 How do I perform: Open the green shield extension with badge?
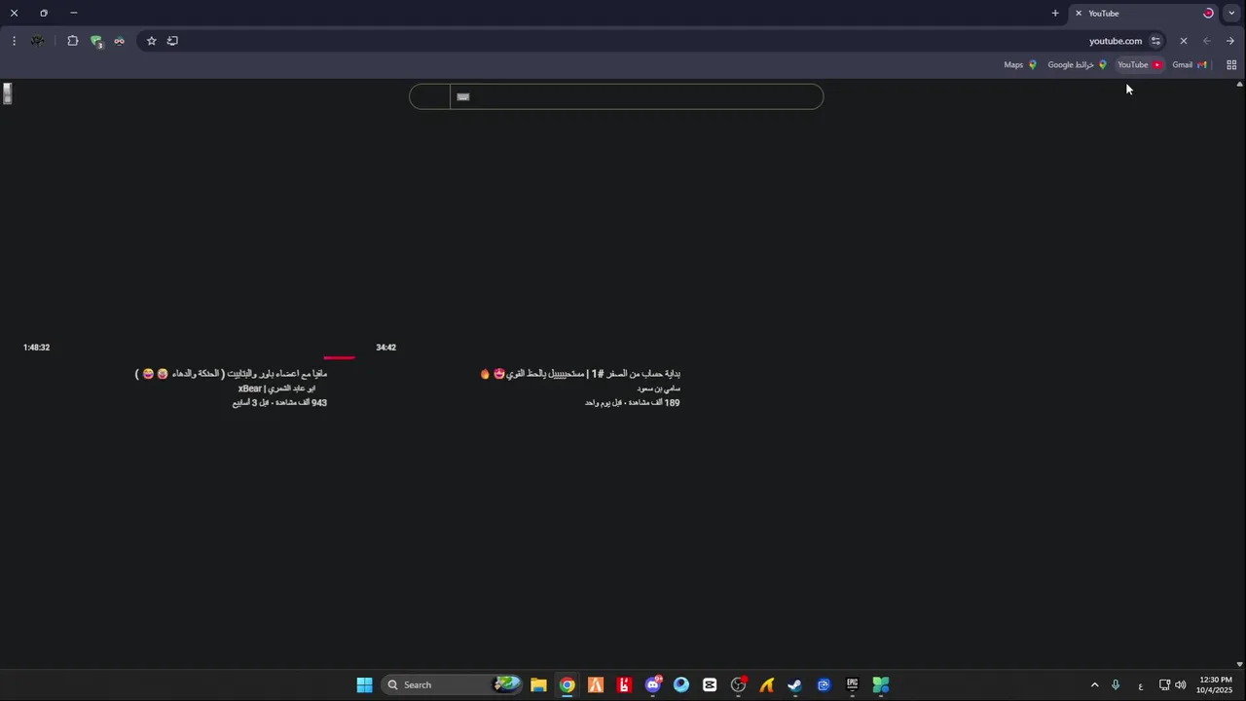coord(96,41)
